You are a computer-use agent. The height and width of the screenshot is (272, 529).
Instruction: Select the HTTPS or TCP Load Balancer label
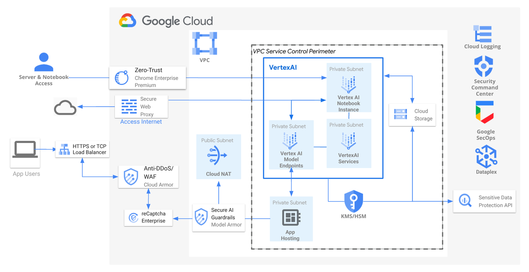[89, 149]
